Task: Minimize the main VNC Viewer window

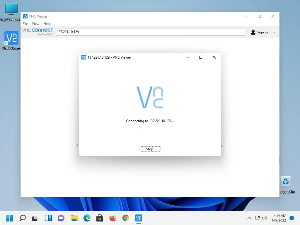Action: point(246,16)
